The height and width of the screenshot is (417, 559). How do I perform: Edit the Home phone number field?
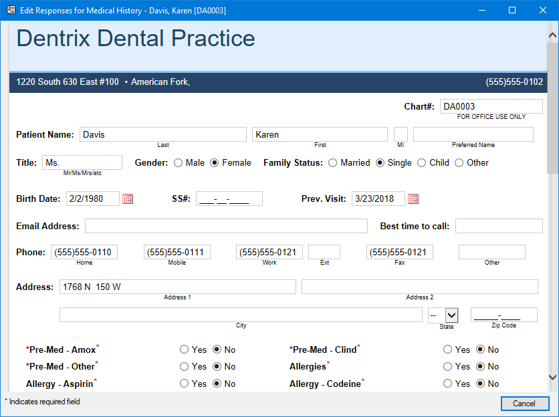(84, 252)
